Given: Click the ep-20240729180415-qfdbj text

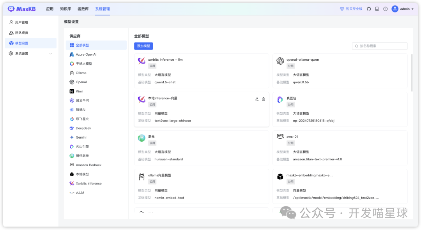Looking at the screenshot, I should [x=313, y=121].
